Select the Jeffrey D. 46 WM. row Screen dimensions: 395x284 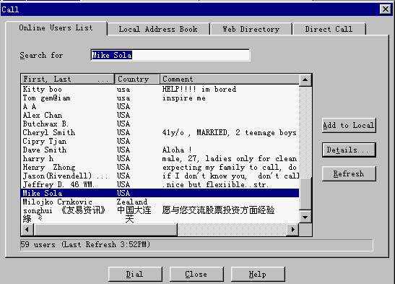coord(160,184)
